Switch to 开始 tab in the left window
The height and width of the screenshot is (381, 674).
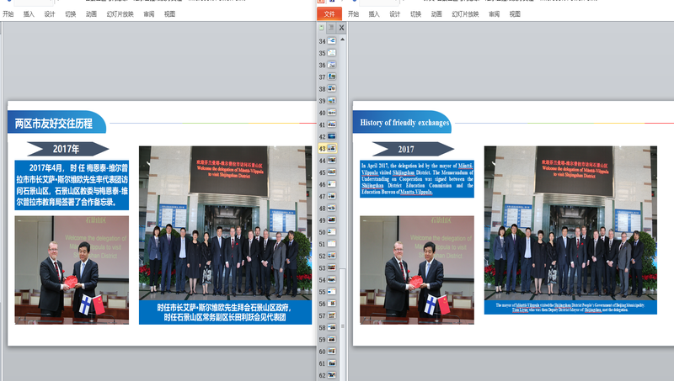(8, 14)
